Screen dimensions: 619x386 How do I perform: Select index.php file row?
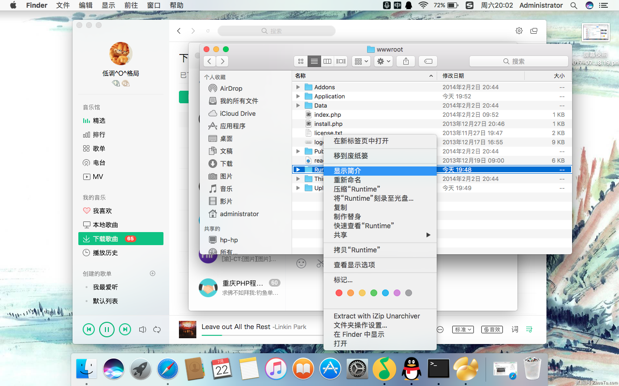pos(432,115)
